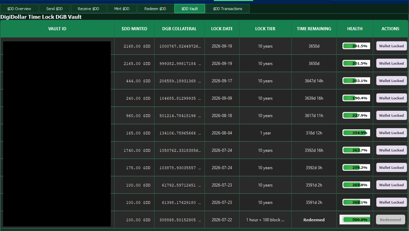The height and width of the screenshot is (231, 409).
Task: Open the $DD Overview tab
Action: (x=19, y=9)
